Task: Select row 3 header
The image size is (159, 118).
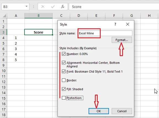Action: [4, 32]
